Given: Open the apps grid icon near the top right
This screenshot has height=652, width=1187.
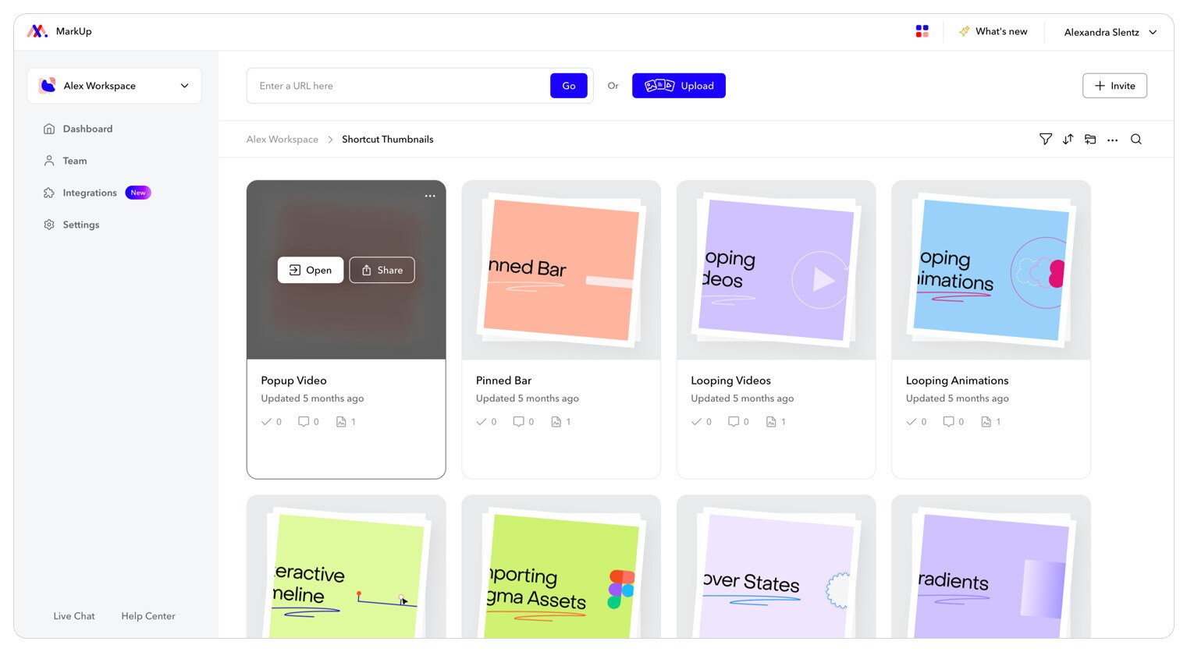Looking at the screenshot, I should coord(922,30).
